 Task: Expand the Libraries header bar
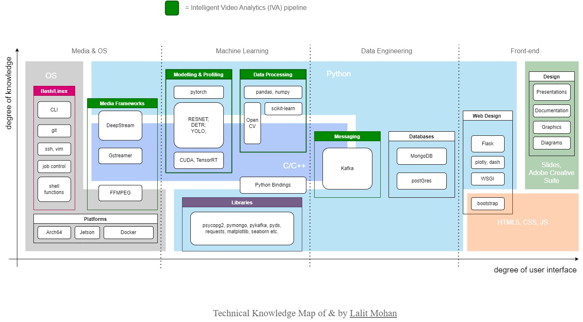click(x=242, y=203)
